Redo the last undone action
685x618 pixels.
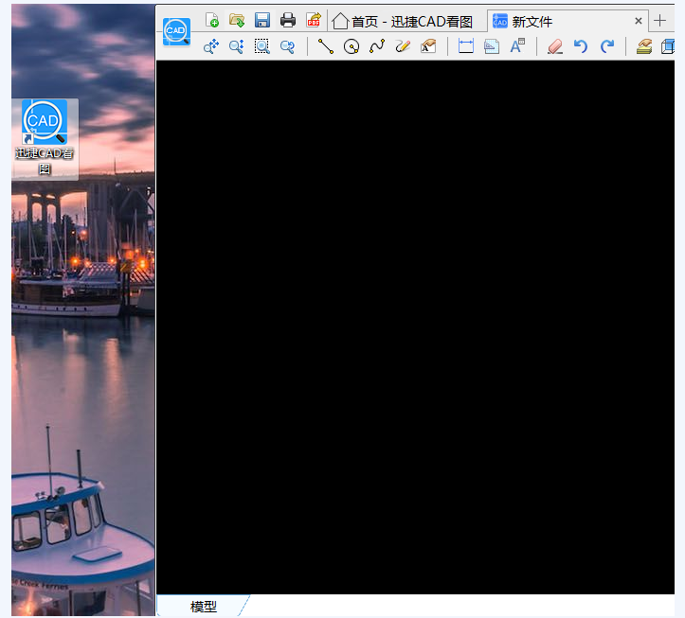[607, 46]
